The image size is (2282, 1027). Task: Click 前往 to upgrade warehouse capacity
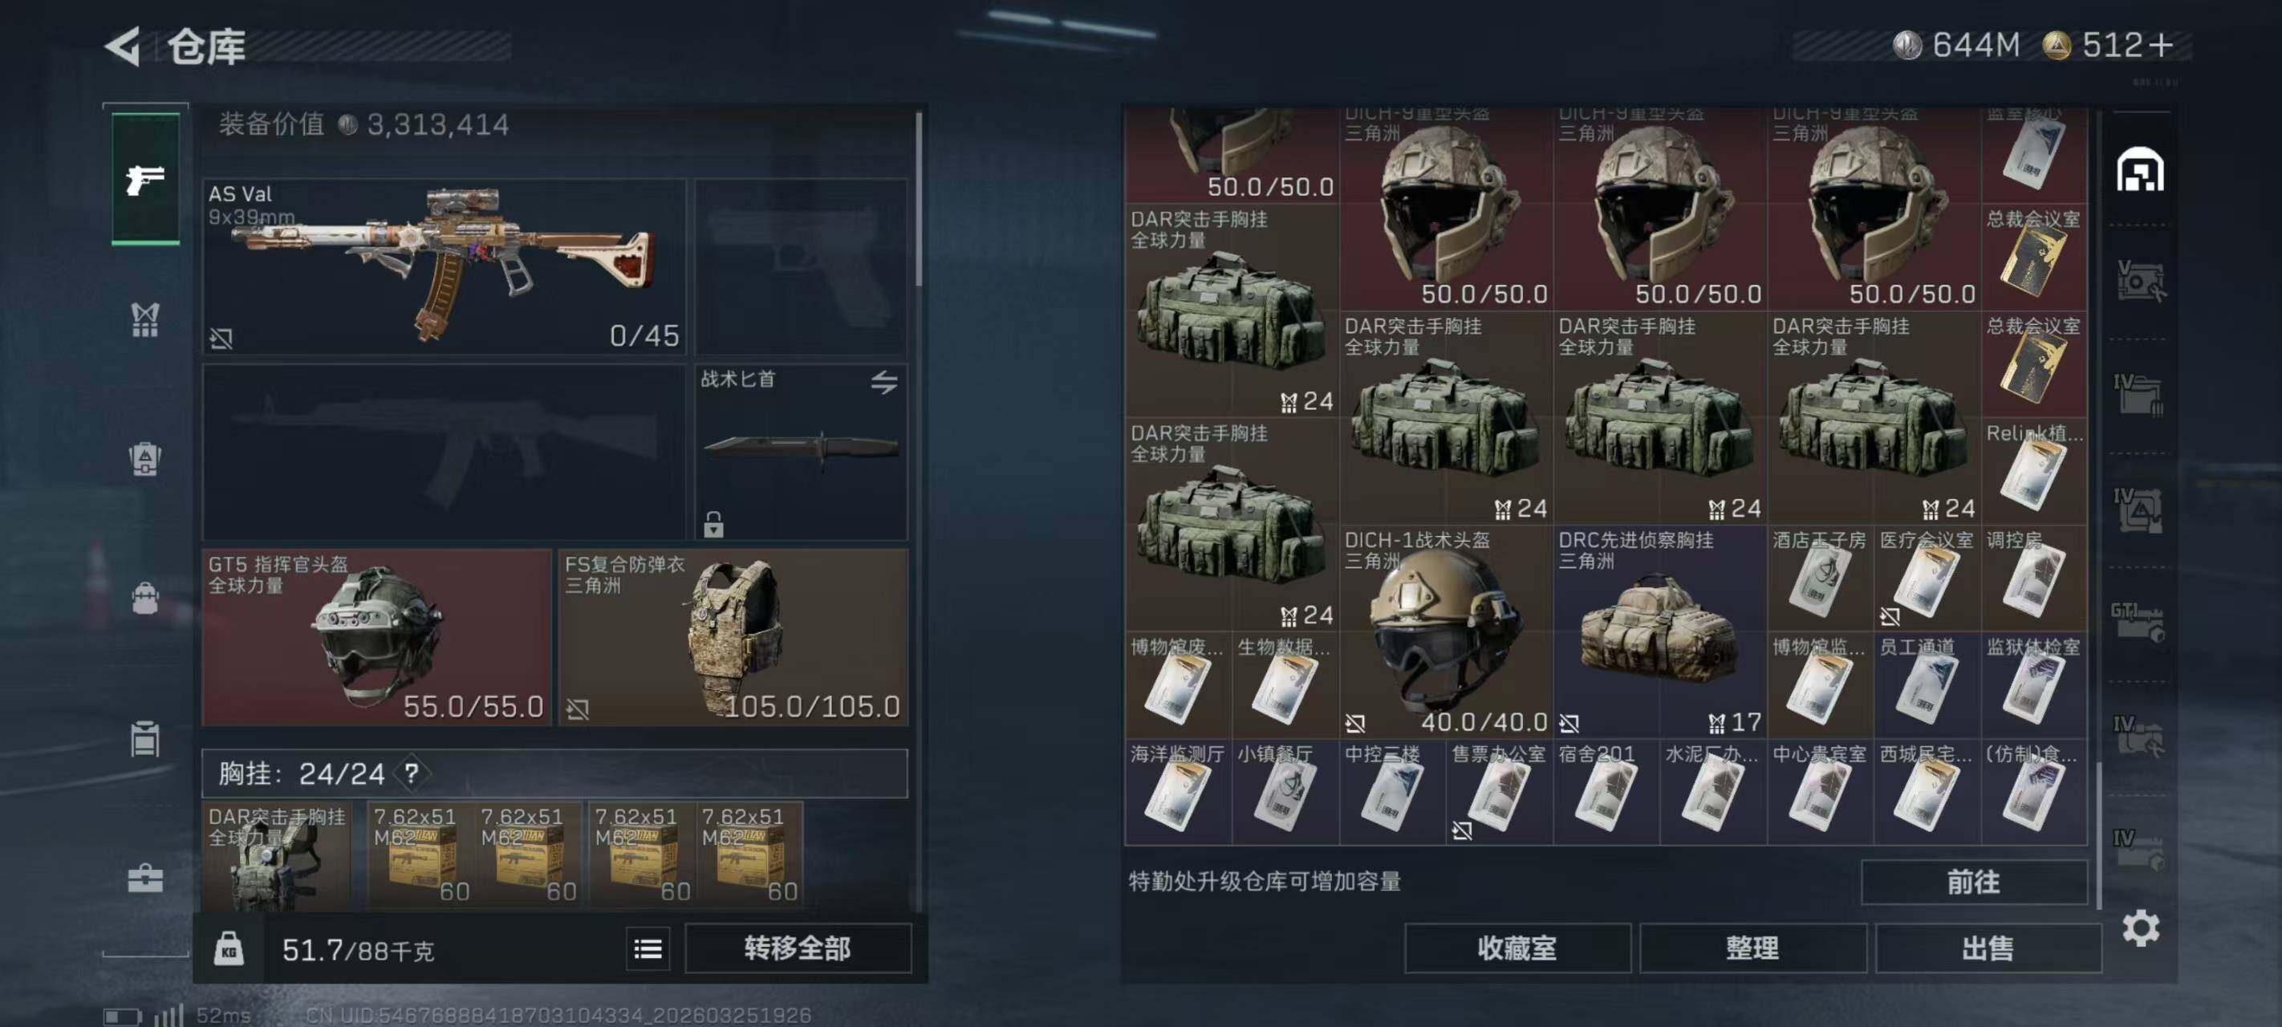1974,882
